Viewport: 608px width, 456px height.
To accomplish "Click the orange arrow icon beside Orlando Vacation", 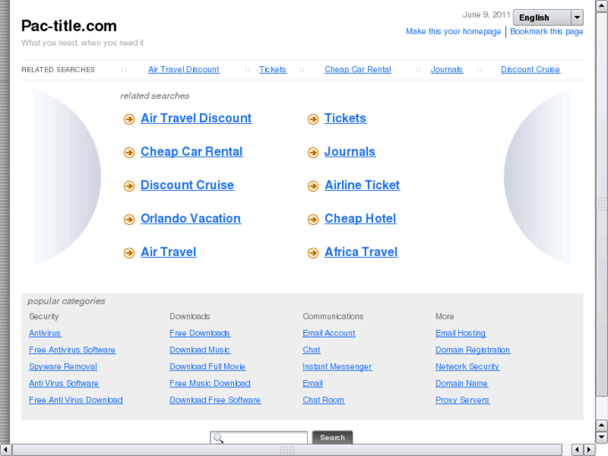I will 129,219.
